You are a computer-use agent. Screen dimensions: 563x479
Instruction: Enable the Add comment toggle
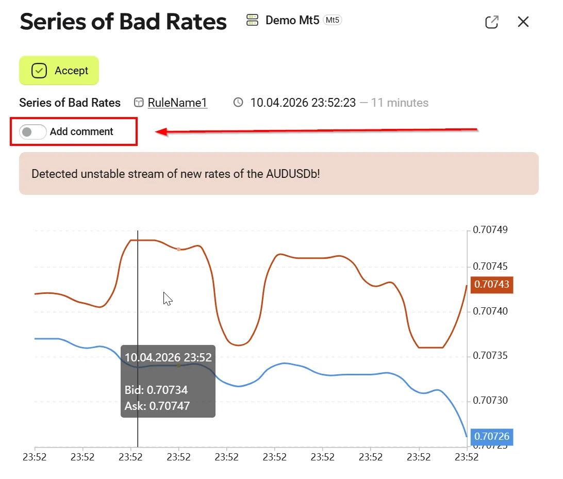coord(33,131)
